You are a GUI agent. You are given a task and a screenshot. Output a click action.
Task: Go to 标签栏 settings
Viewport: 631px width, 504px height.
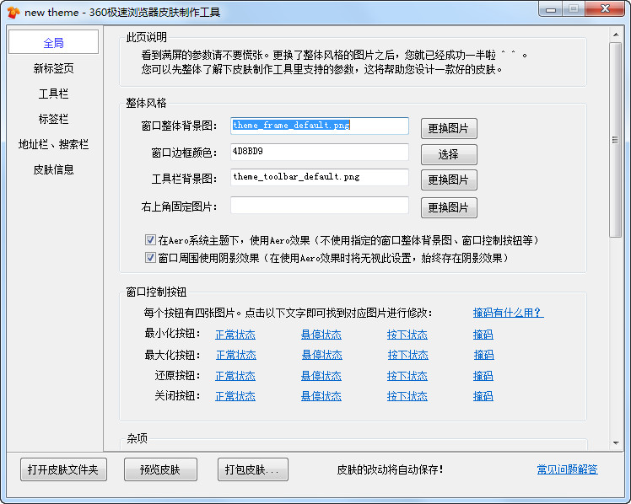point(53,119)
